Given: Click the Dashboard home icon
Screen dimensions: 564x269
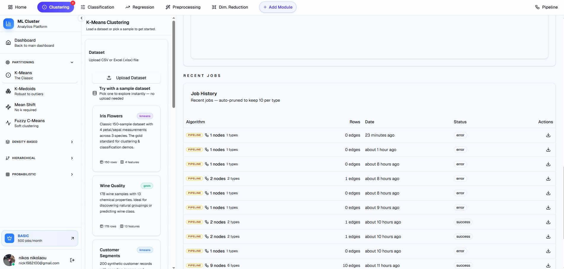Looking at the screenshot, I should coord(8,42).
